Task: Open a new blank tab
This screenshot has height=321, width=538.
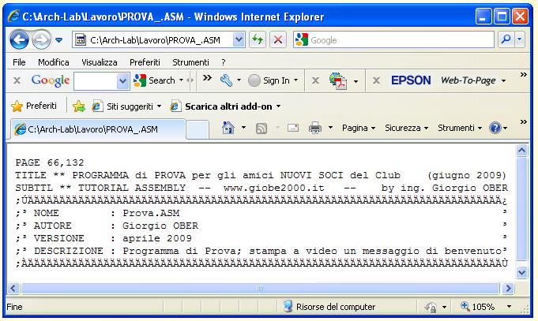Action: click(x=198, y=129)
